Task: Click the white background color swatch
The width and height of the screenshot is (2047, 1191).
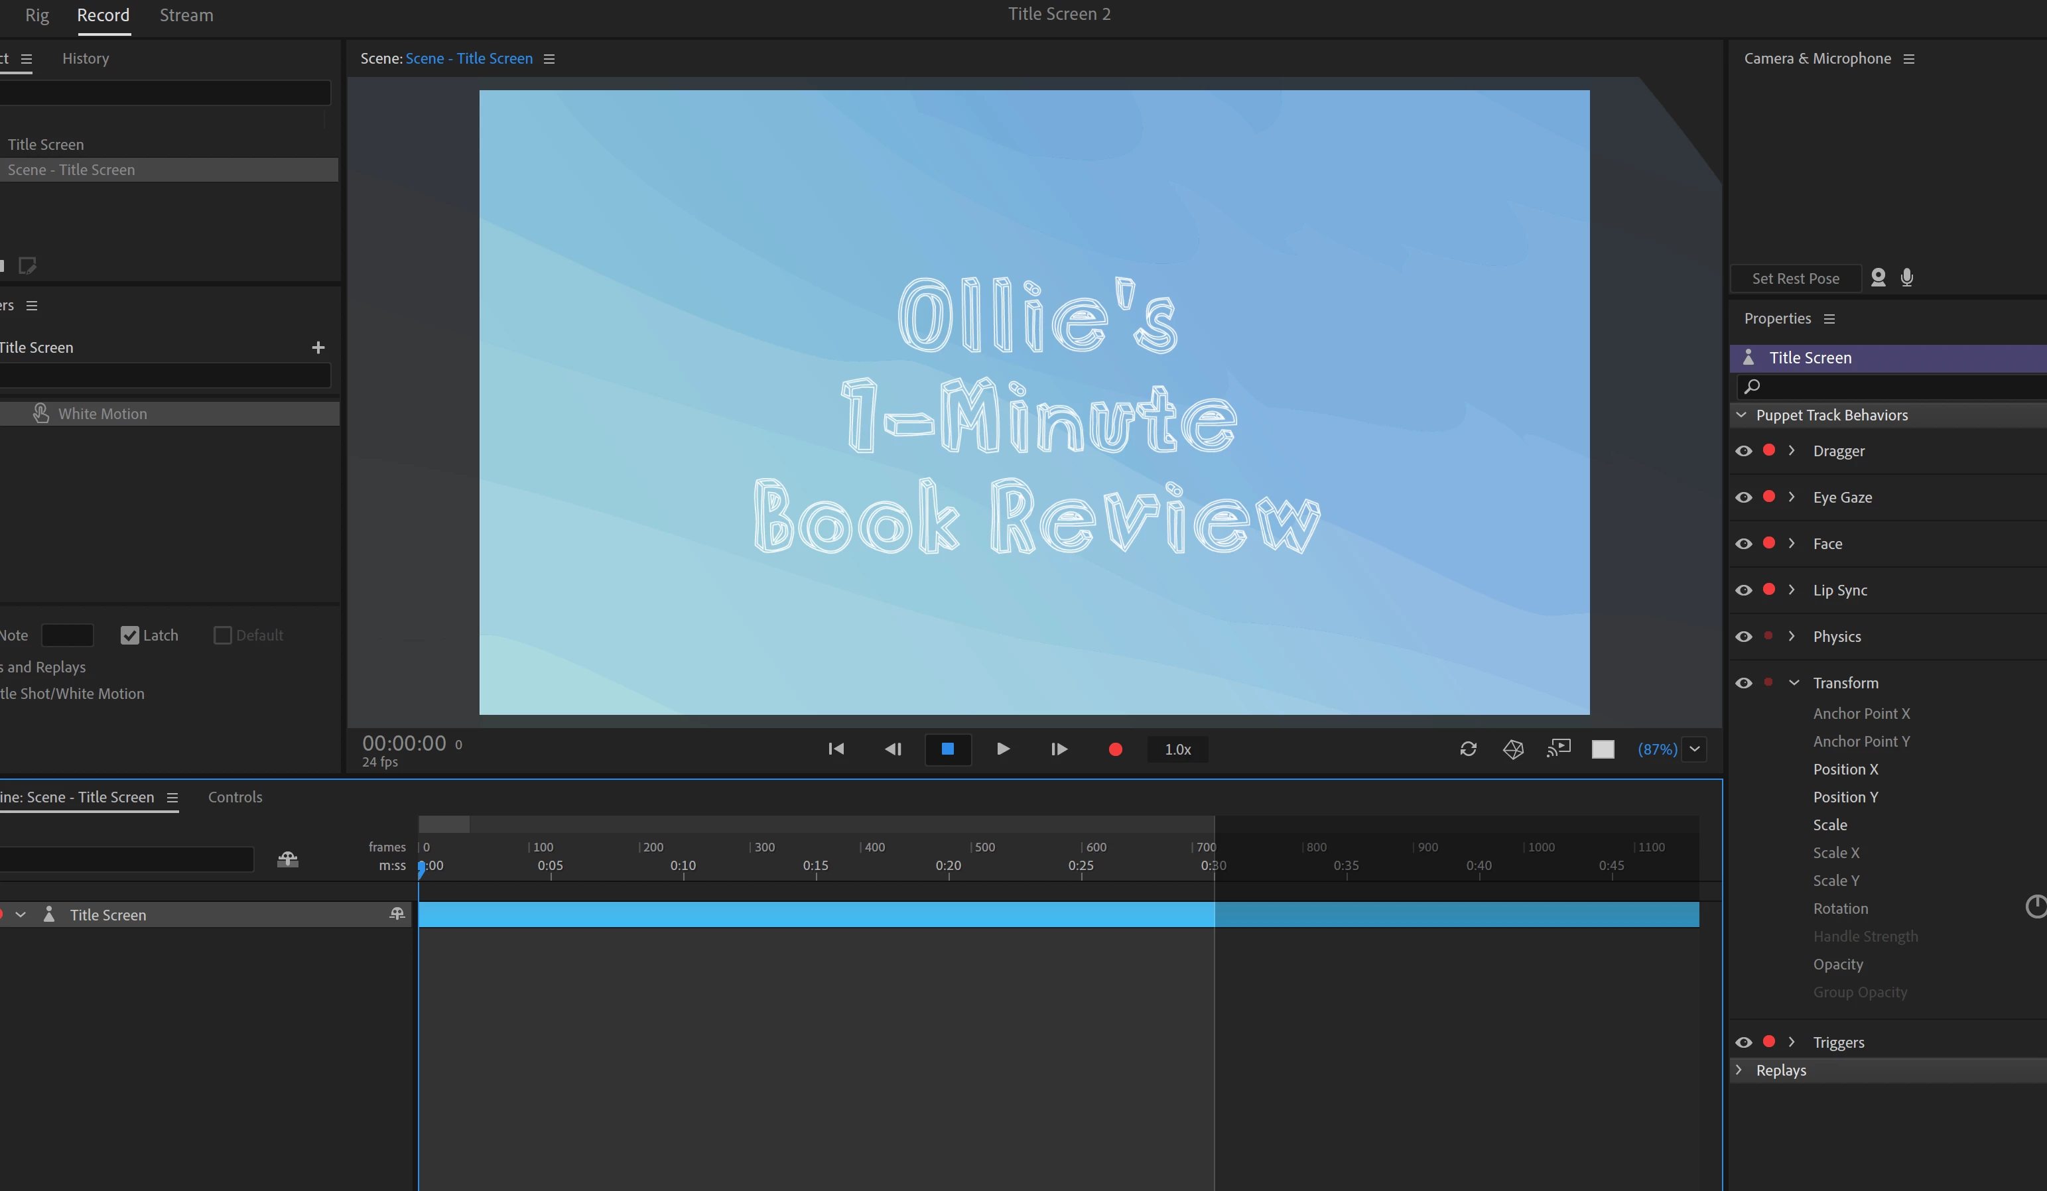Action: tap(1603, 749)
